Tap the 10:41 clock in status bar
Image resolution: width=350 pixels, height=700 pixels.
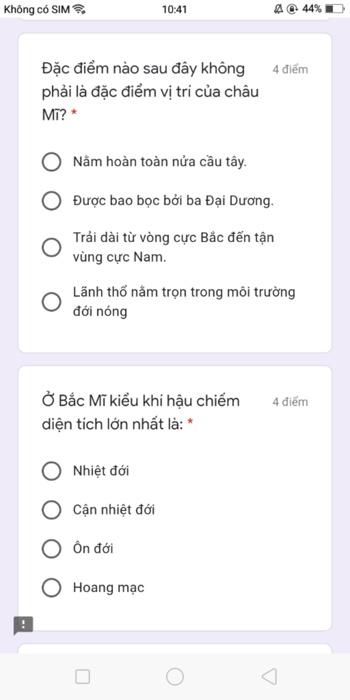click(174, 9)
